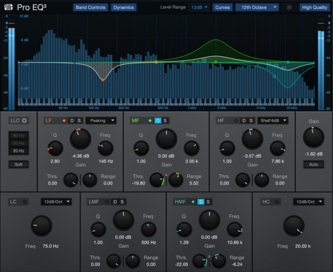333x272 pixels.
Task: Select the green MF node at 2 kHz
Action: pos(216,62)
